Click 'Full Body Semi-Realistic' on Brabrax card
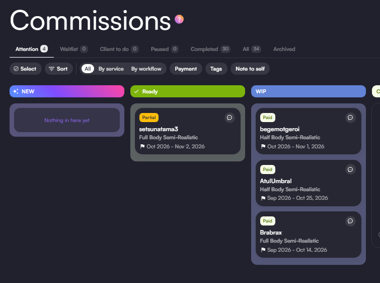Image resolution: width=380 pixels, height=283 pixels. (x=289, y=241)
